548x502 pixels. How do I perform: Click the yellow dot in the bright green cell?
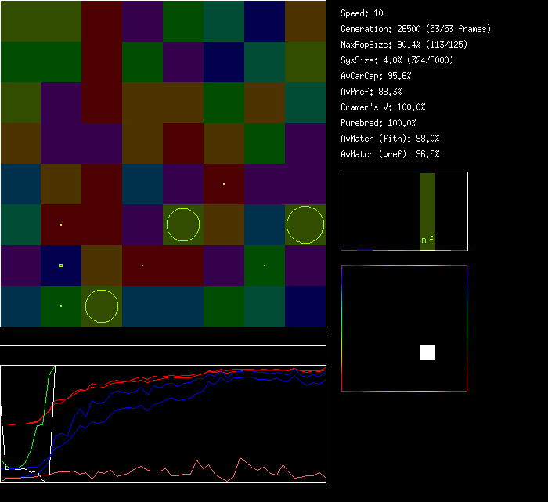pyautogui.click(x=61, y=306)
